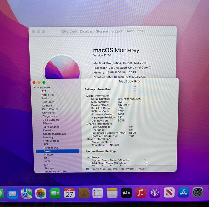
Task: Select Apple Pay in the sidebar
Action: pos(48,95)
